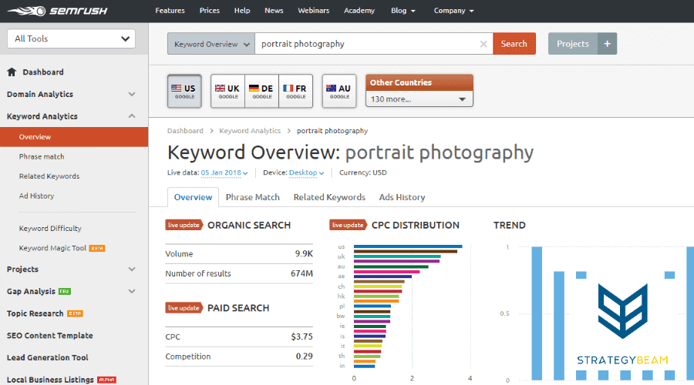Open the Other Countries 130 more dropdown
The width and height of the screenshot is (694, 385).
[x=419, y=99]
